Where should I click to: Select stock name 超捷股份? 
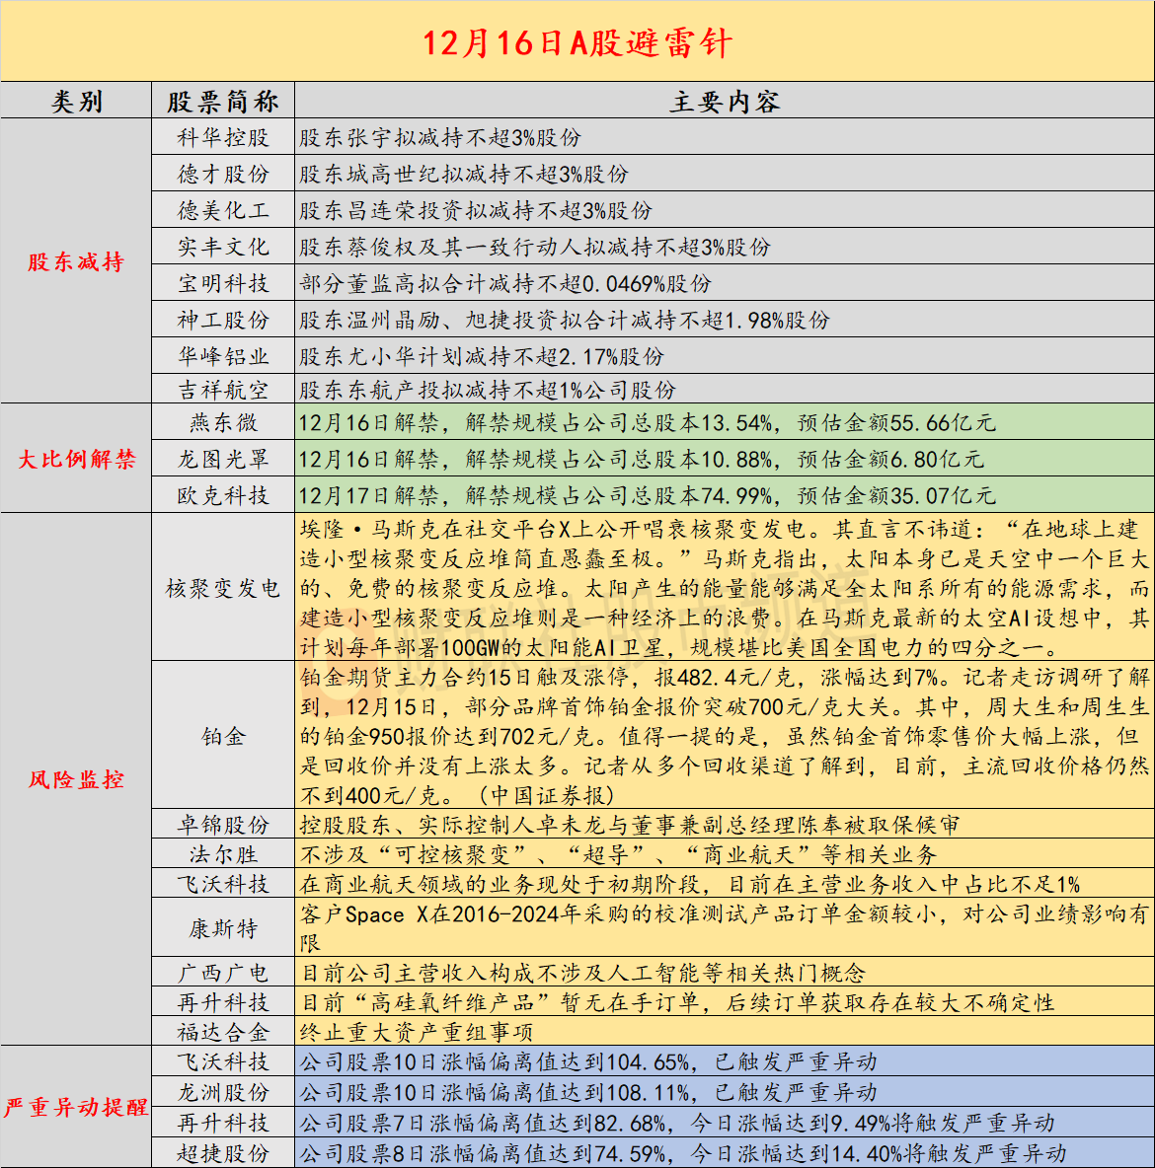point(223,1153)
